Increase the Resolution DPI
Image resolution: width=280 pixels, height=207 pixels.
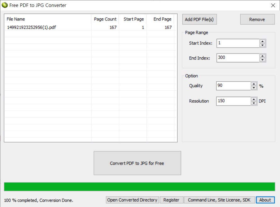254,99
